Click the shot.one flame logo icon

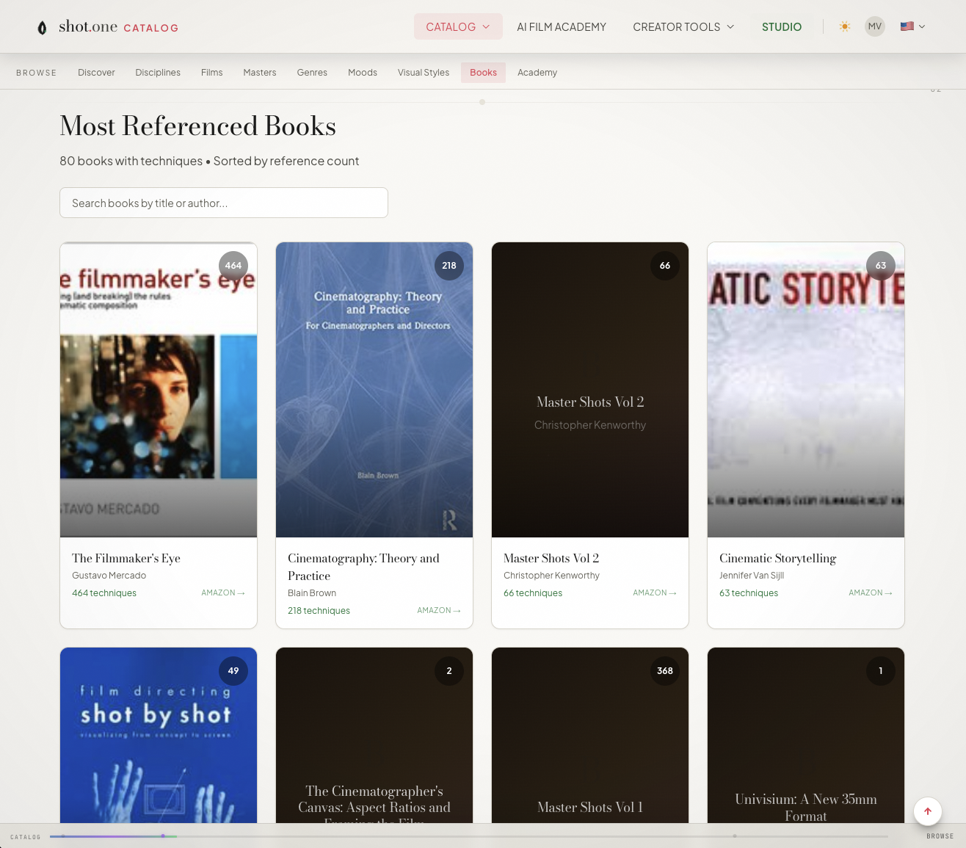click(42, 27)
